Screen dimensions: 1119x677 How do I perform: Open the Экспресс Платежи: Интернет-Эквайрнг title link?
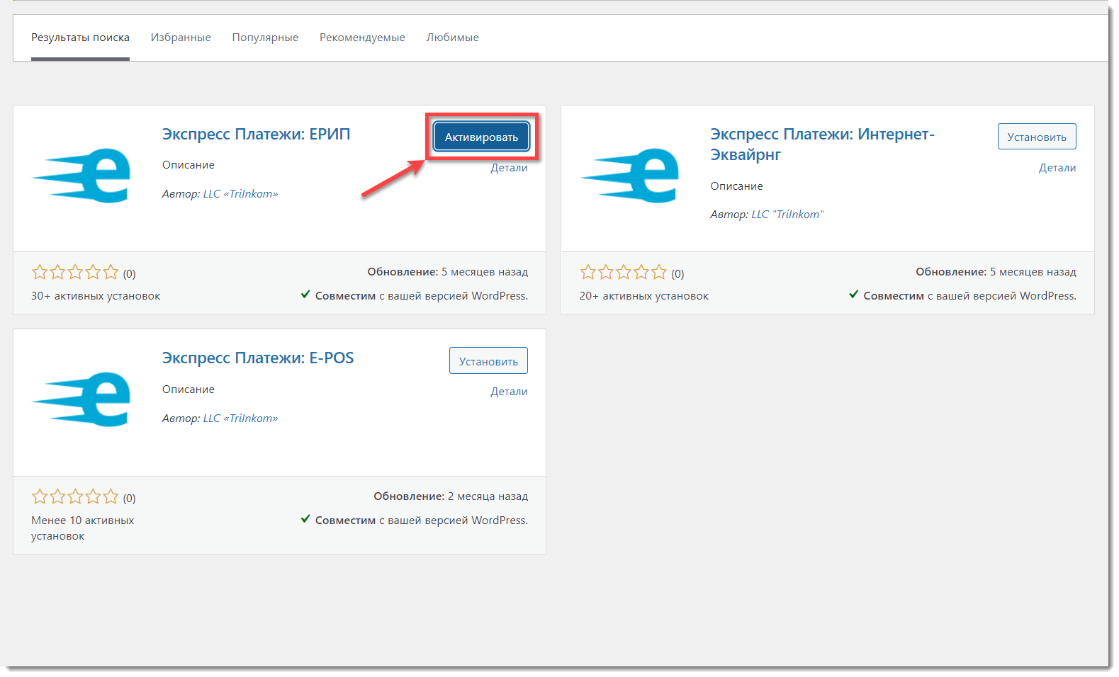[x=822, y=144]
